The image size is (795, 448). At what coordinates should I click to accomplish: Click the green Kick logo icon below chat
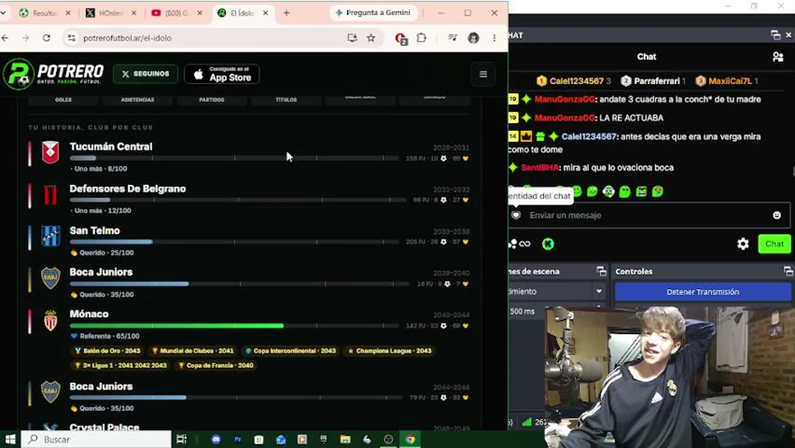[x=547, y=244]
